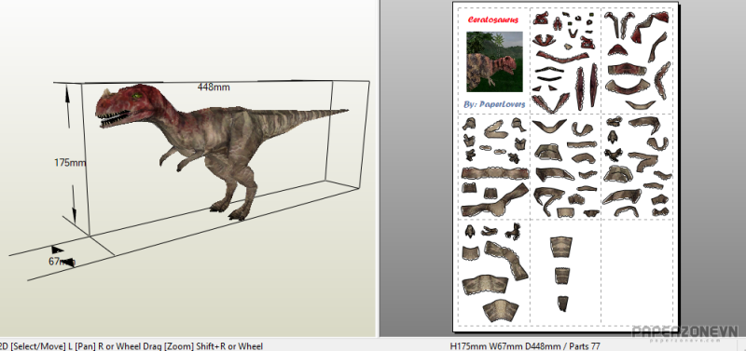The image size is (746, 351).
Task: Click the Select/Move Pan Zoom hint in status bar
Action: click(x=131, y=346)
